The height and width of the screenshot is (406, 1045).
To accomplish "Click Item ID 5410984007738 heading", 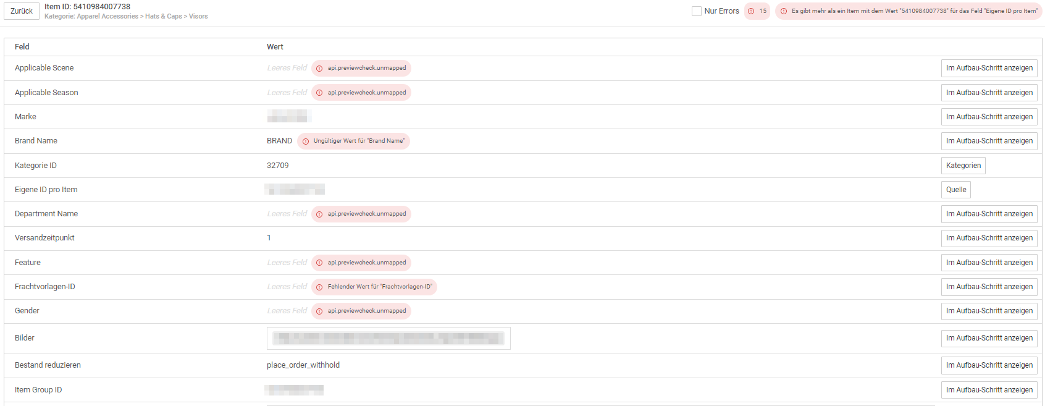I will (x=87, y=7).
